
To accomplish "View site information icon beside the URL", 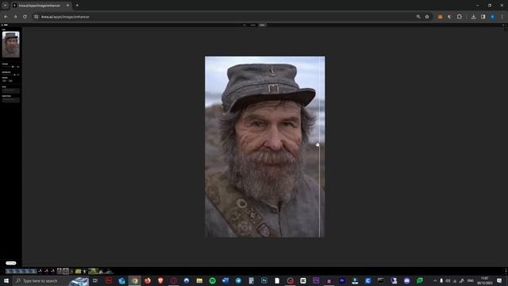I will click(x=36, y=17).
